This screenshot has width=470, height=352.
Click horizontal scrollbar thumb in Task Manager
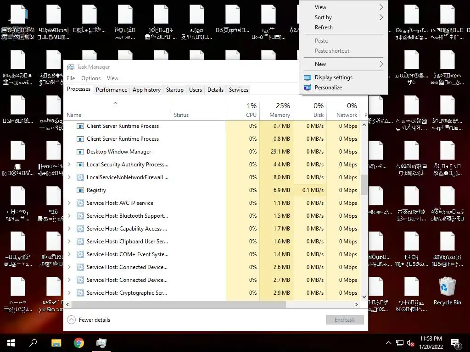coord(179,304)
